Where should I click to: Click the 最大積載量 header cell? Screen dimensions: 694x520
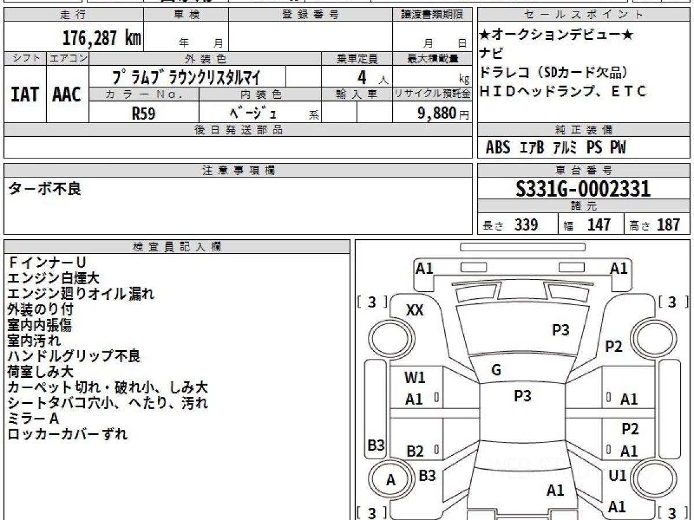pos(432,58)
